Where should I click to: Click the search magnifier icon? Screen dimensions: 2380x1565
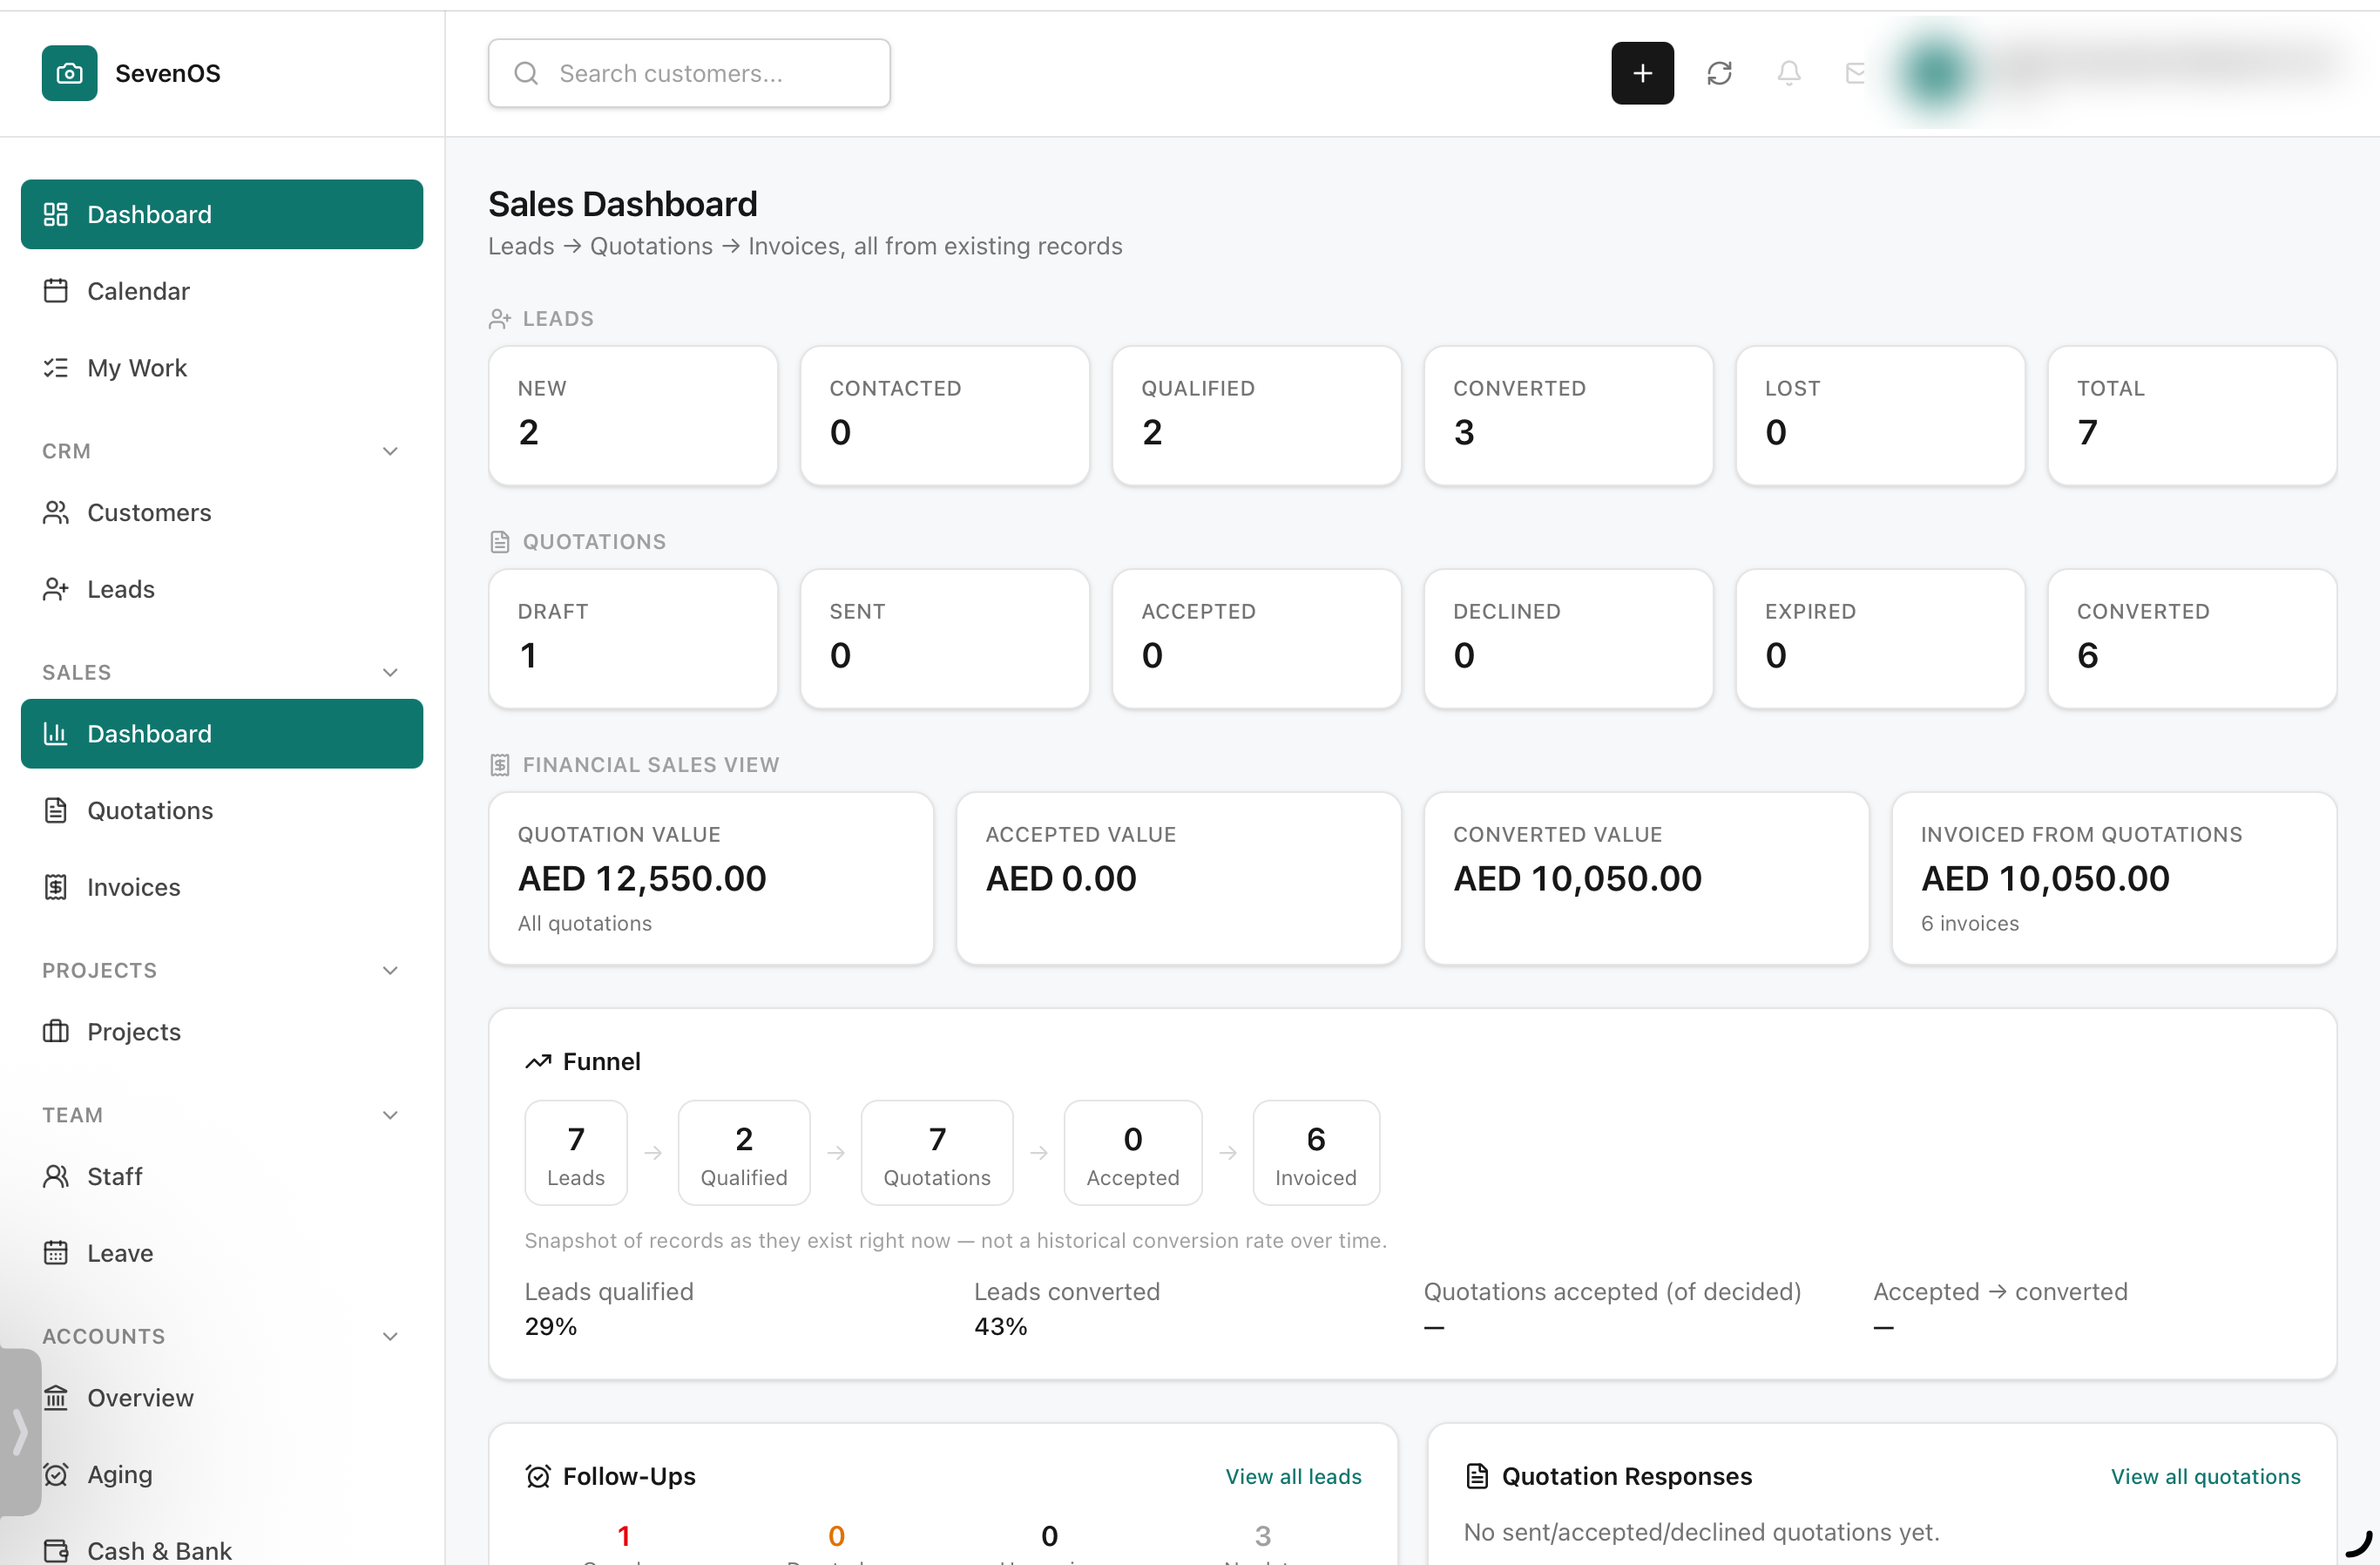pos(526,73)
